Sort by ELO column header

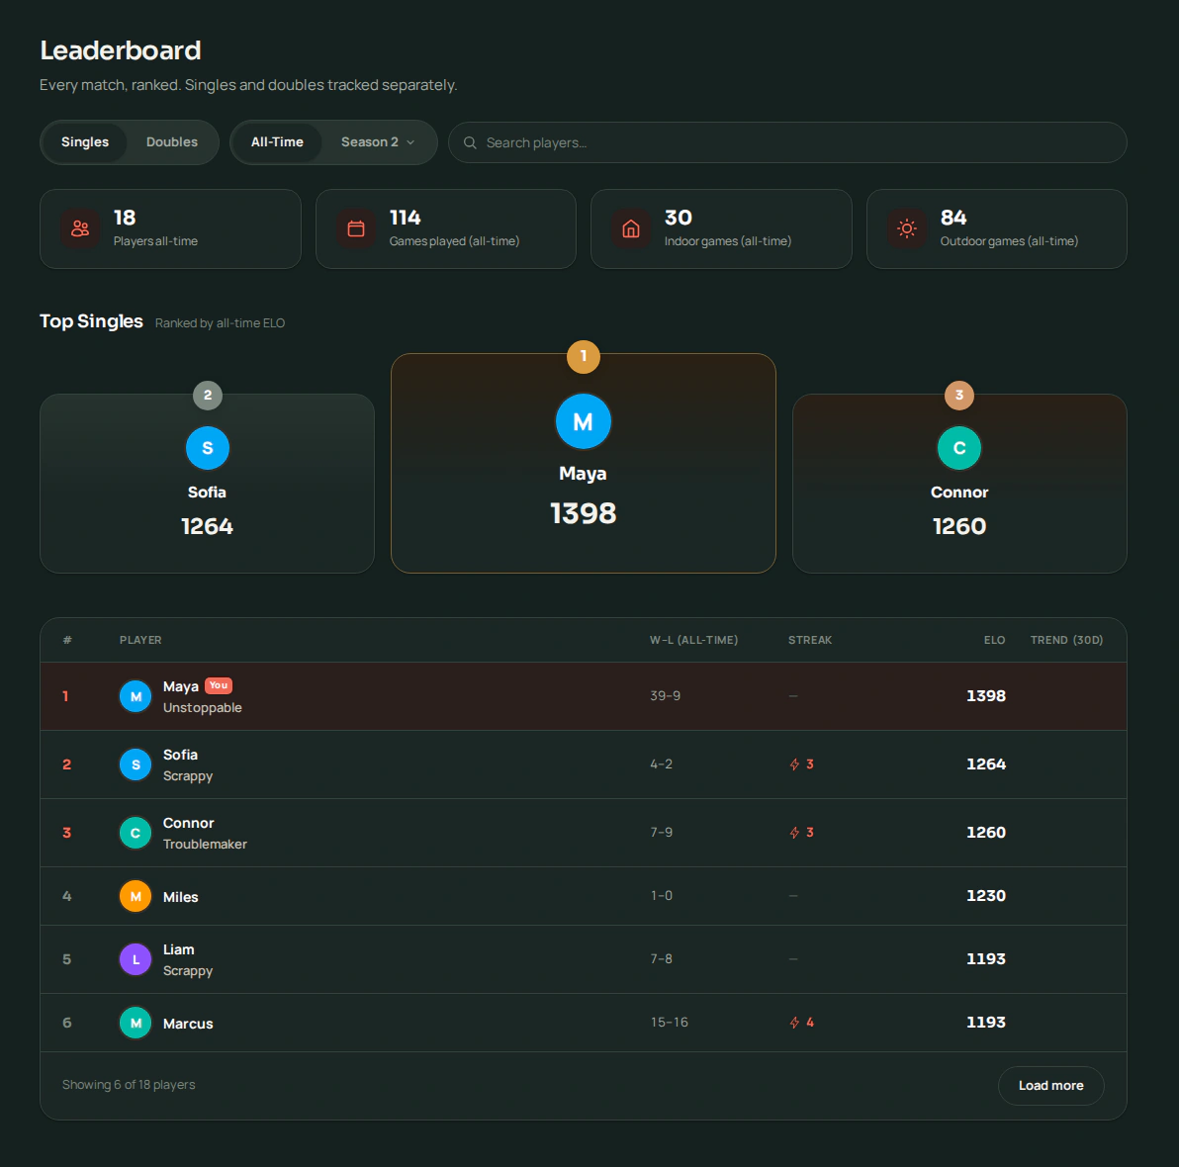coord(994,640)
